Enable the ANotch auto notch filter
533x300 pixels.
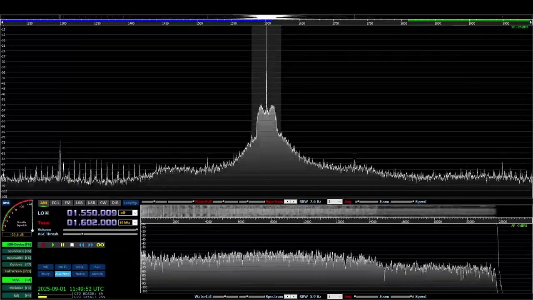(97, 274)
